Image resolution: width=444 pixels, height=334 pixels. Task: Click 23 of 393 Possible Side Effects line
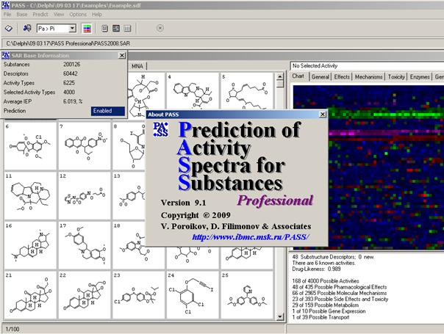tap(340, 299)
